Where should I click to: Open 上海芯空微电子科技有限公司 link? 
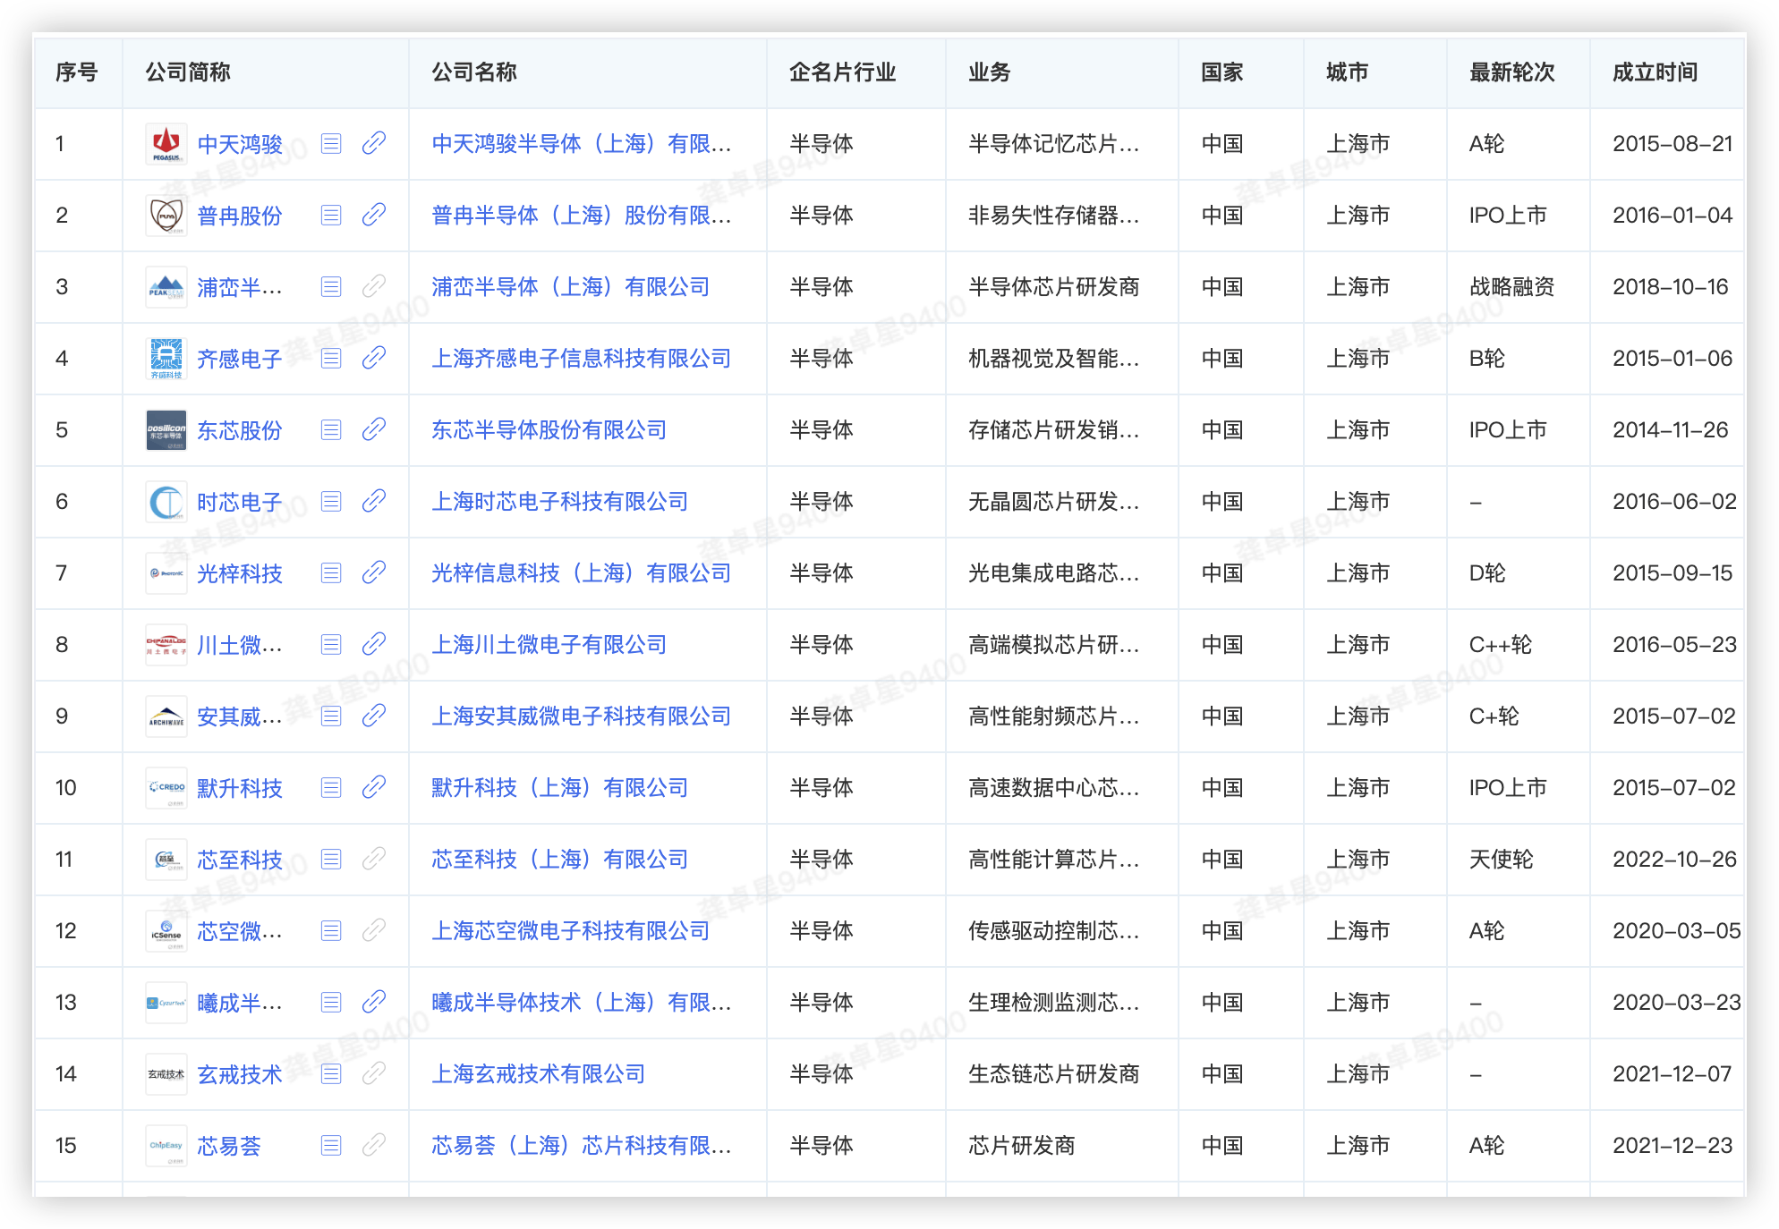click(571, 930)
